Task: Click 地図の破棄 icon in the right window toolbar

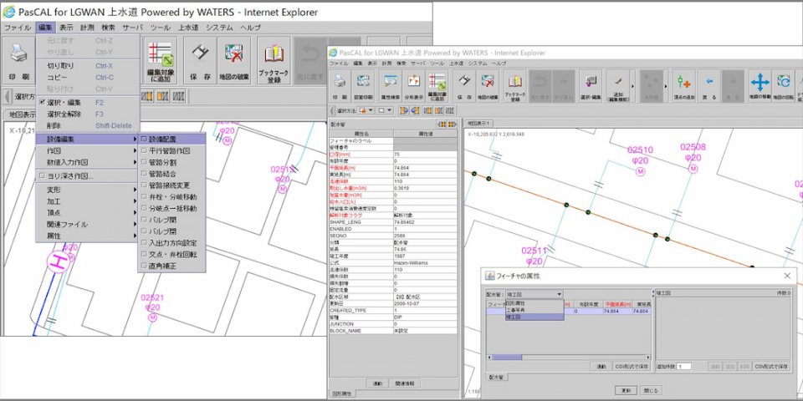Action: click(488, 85)
